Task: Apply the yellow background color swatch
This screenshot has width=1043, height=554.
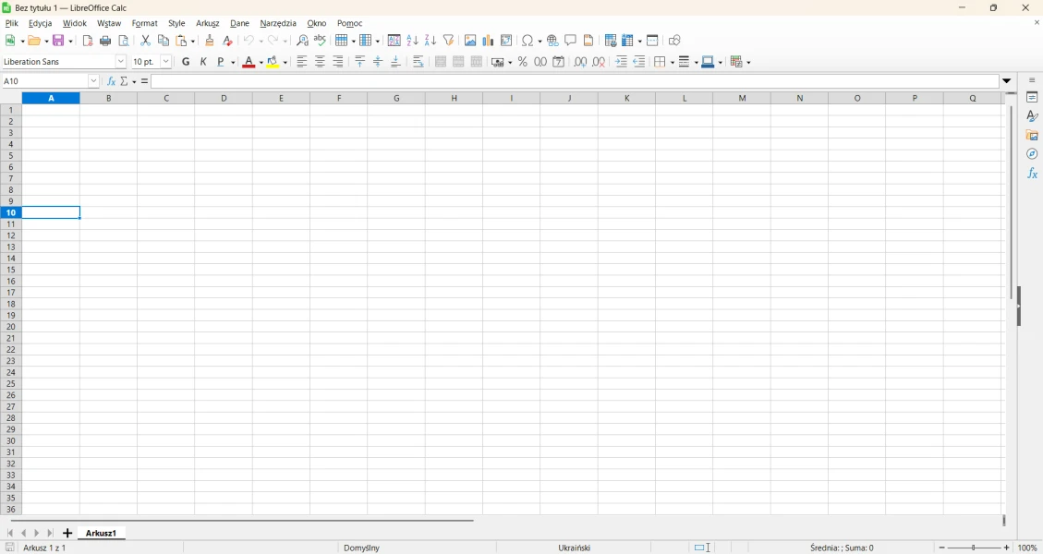Action: pos(274,62)
